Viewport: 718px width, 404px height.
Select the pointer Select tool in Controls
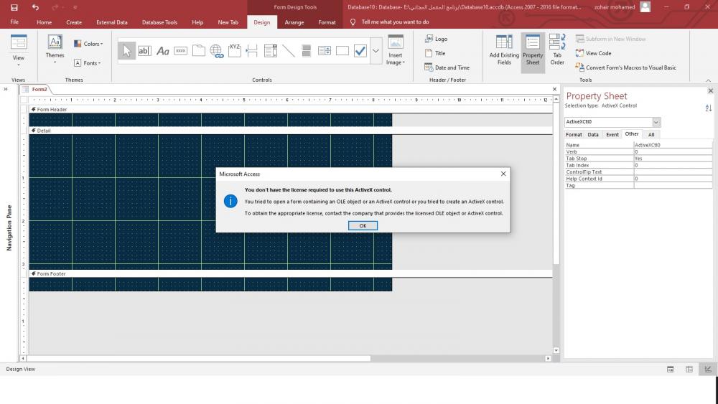coord(127,51)
